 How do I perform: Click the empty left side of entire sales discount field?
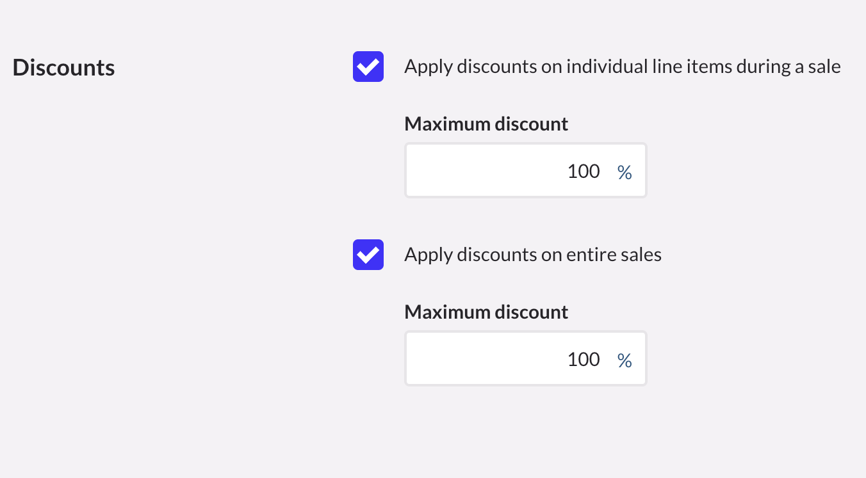[461, 358]
